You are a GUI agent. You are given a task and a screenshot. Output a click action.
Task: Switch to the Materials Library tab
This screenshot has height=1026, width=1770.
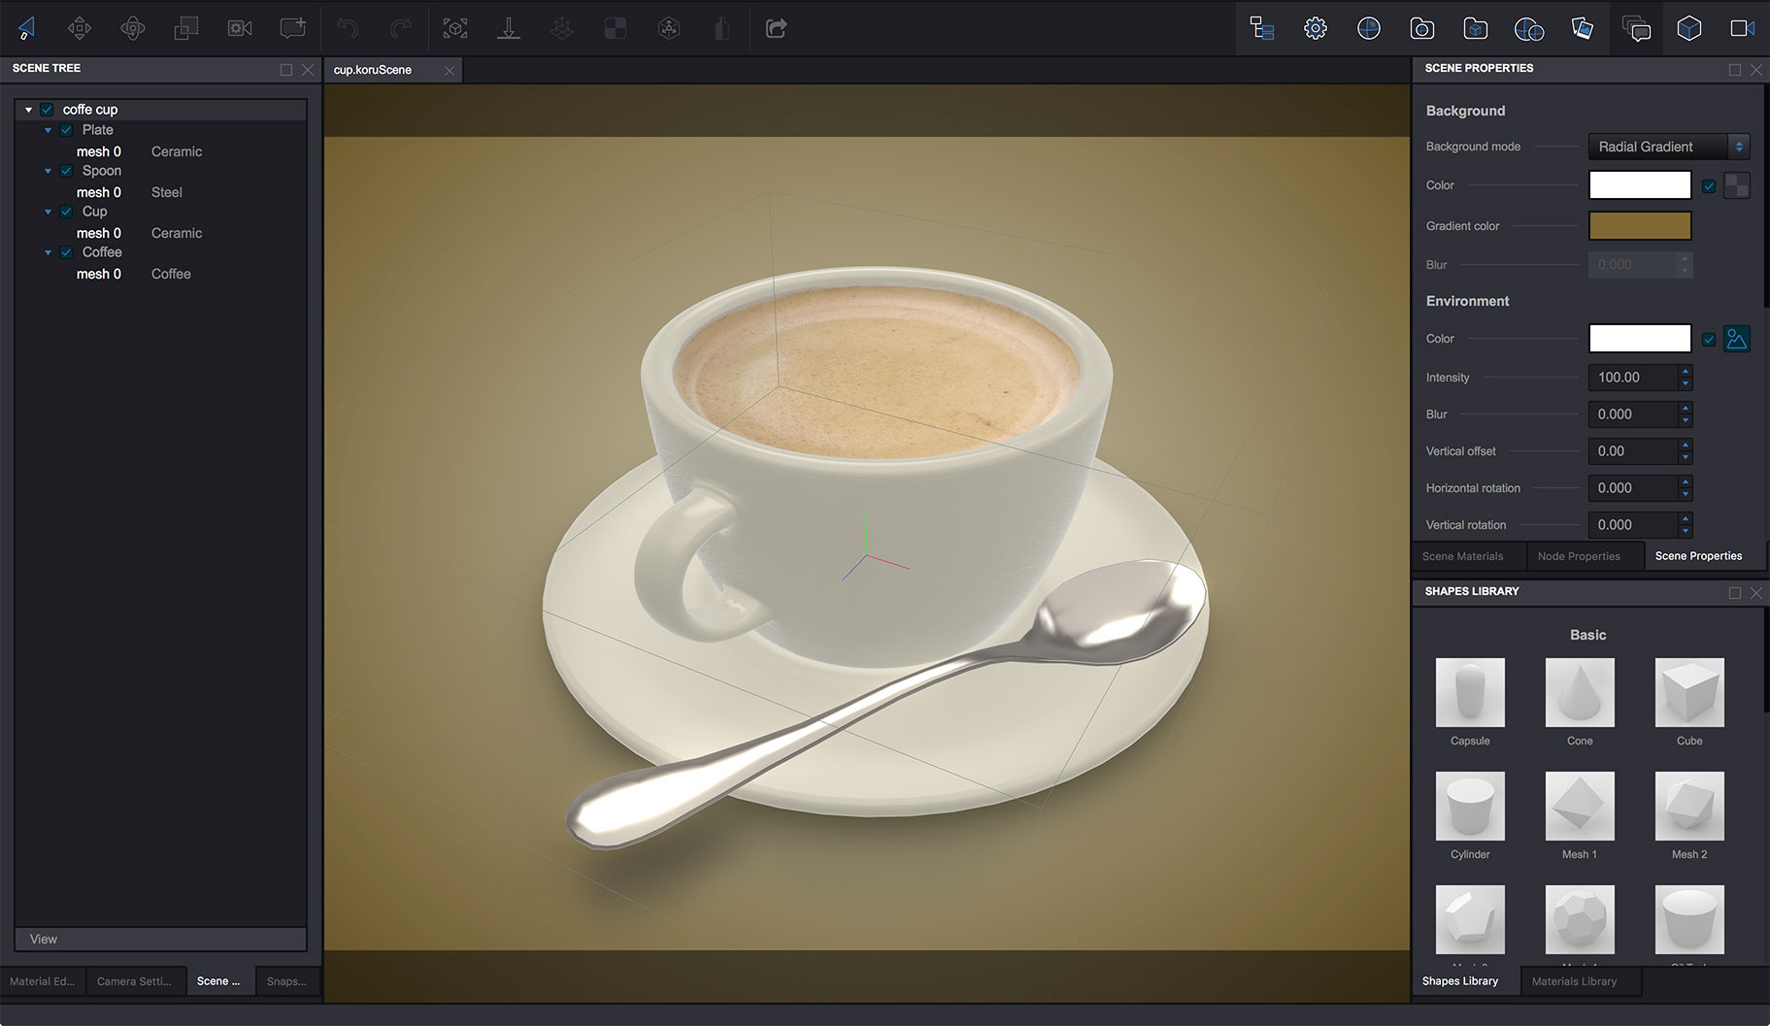(x=1576, y=980)
